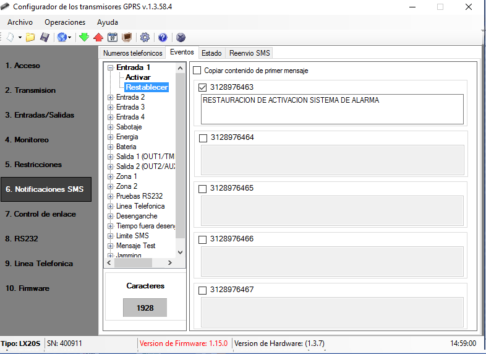Screen dimensions: 486x354
Task: Open 9. Linea Telefonica section
Action: pos(39,264)
